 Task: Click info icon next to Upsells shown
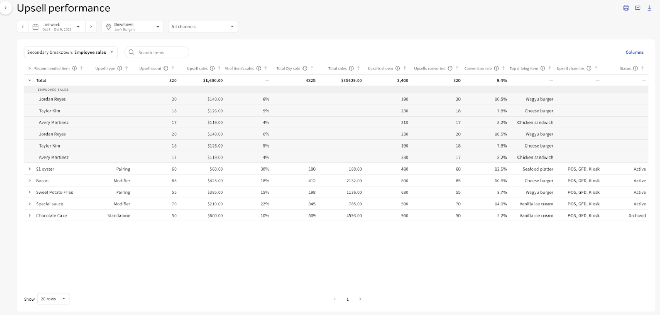click(398, 68)
